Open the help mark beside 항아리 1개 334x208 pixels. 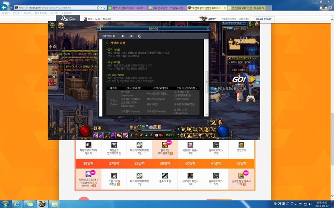pyautogui.click(x=95, y=186)
